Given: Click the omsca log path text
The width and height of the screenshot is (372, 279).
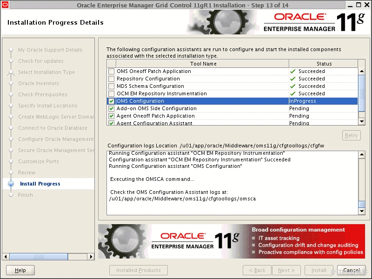Looking at the screenshot, I should (182, 199).
